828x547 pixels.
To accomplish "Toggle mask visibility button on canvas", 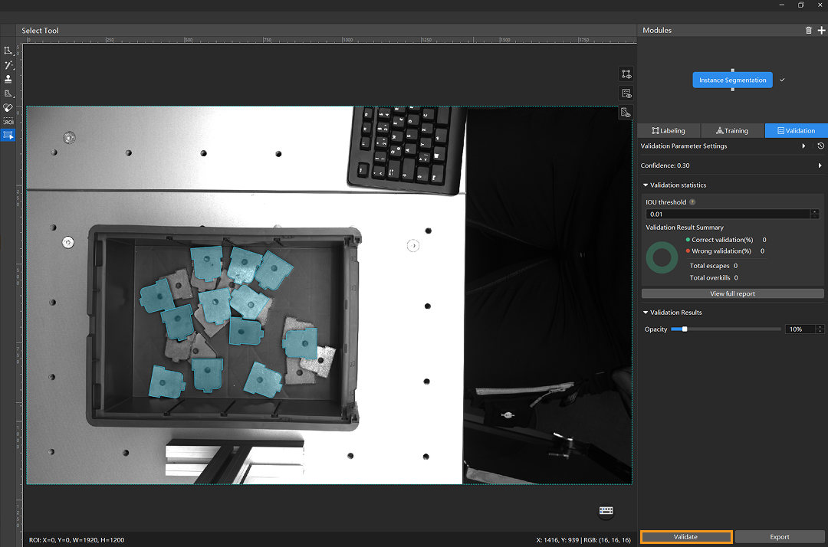I will pyautogui.click(x=626, y=112).
